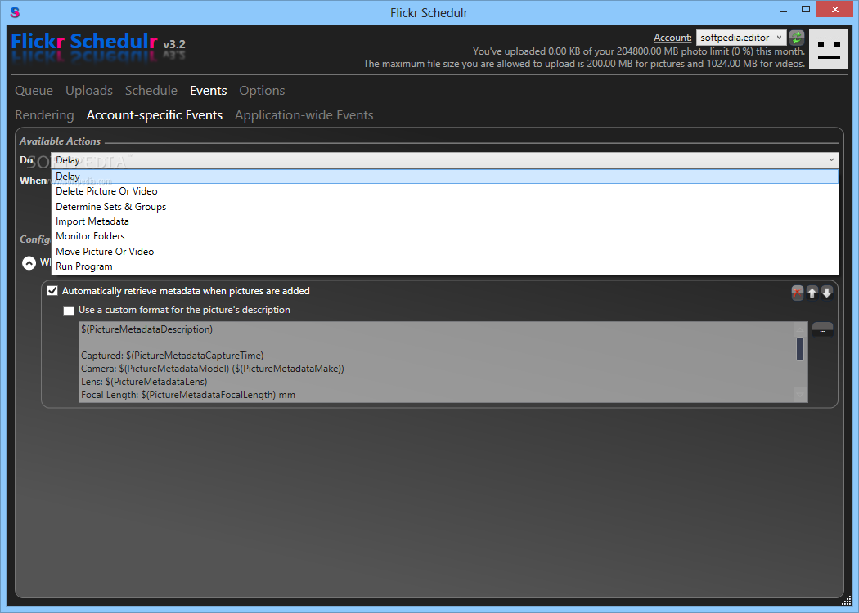Select the Events tab

208,90
